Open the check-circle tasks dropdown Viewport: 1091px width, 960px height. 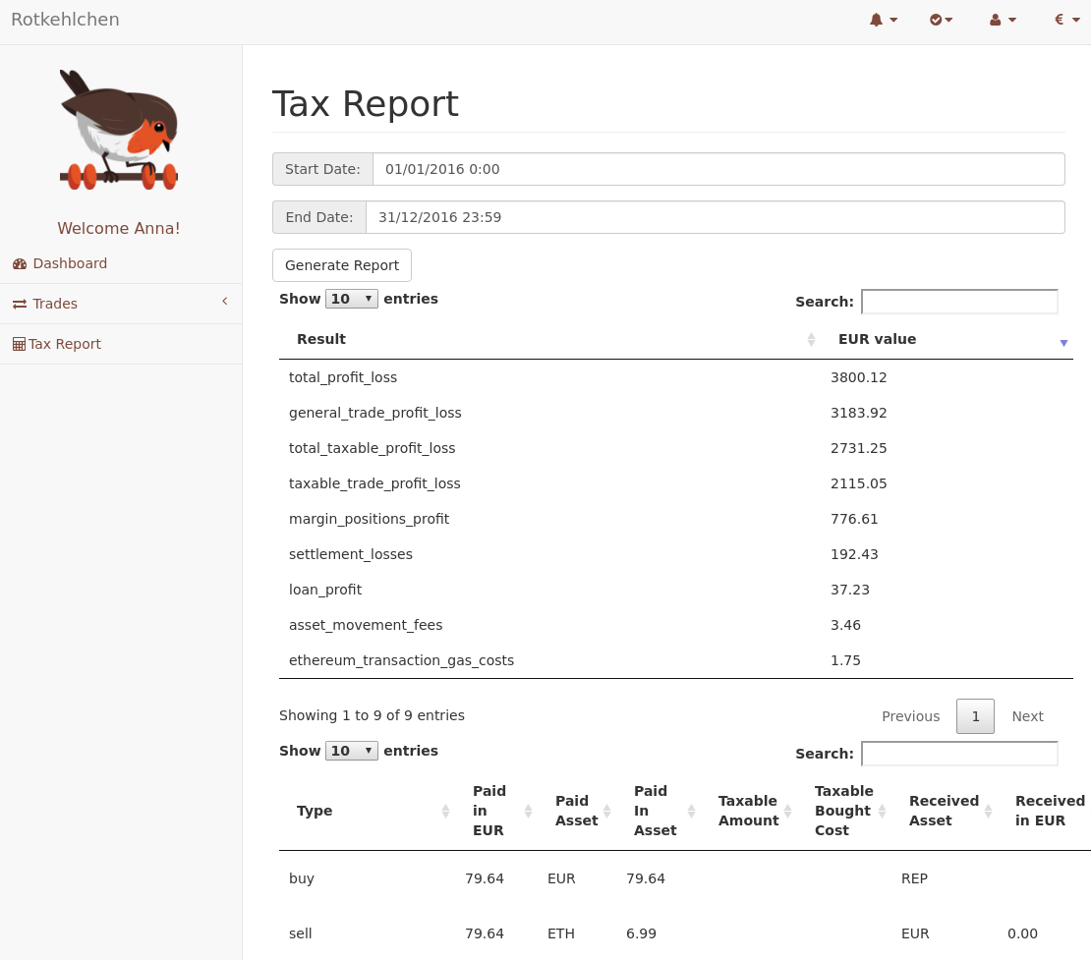click(x=941, y=20)
